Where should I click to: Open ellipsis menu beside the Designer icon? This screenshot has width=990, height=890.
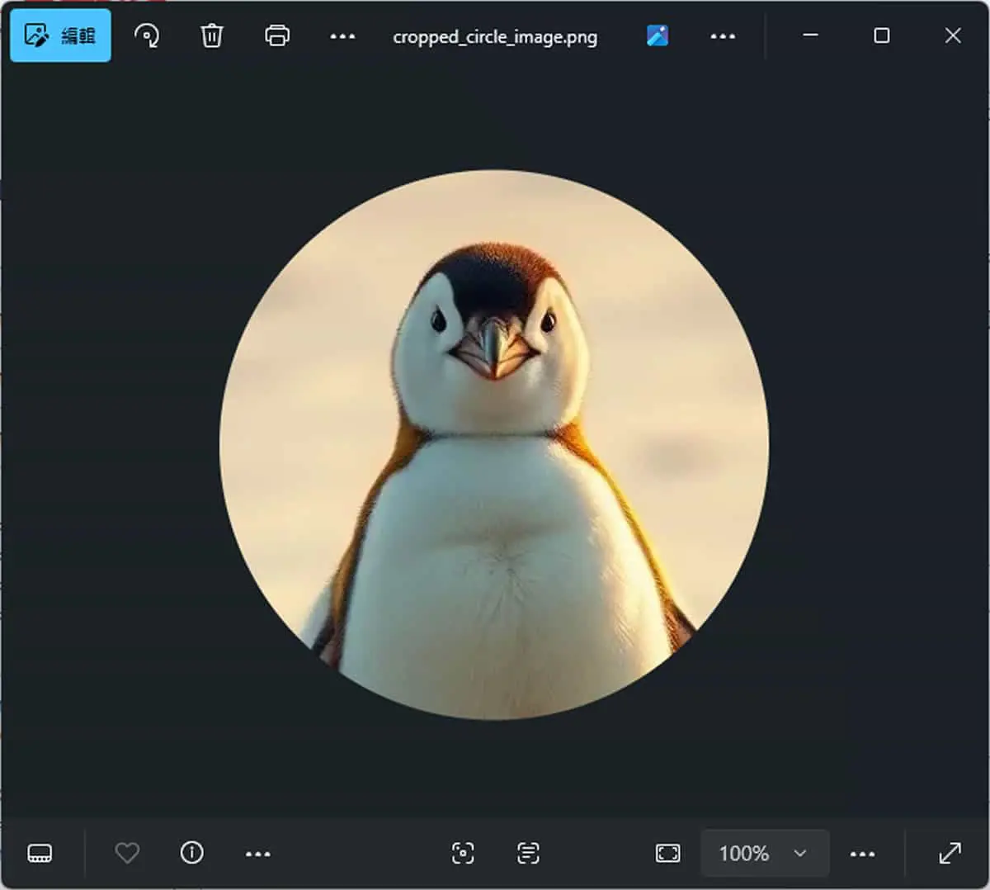(x=723, y=36)
